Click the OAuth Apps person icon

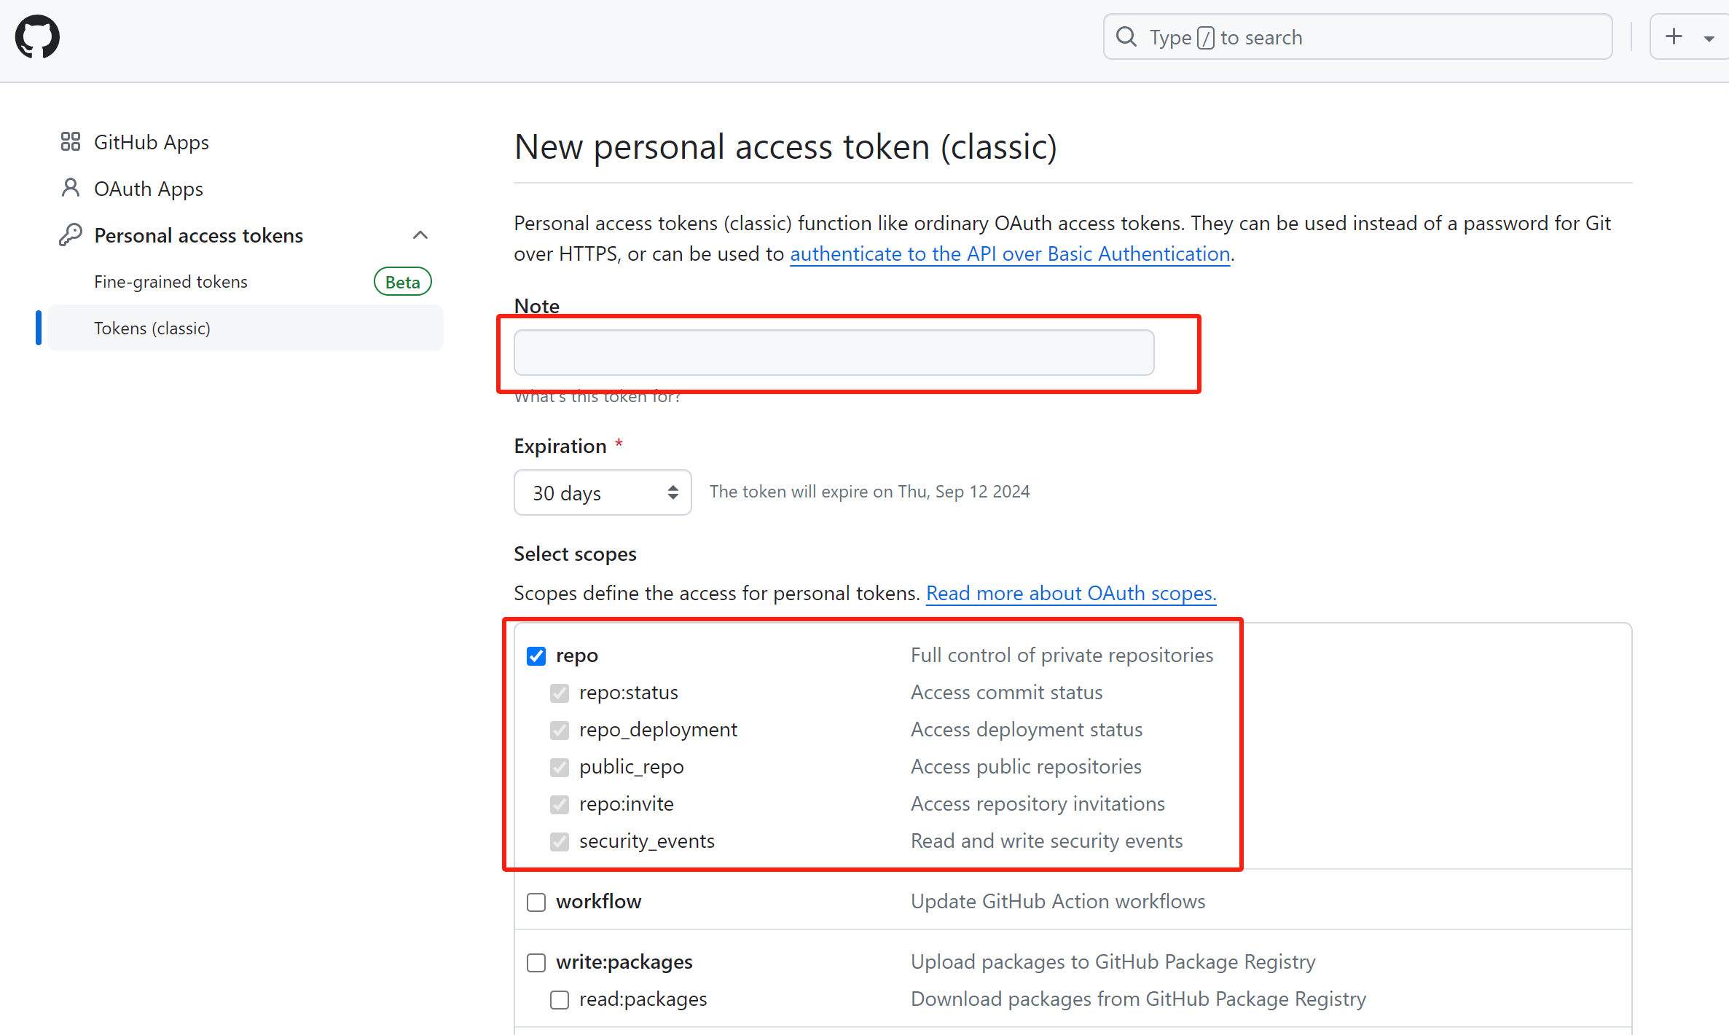pos(71,189)
